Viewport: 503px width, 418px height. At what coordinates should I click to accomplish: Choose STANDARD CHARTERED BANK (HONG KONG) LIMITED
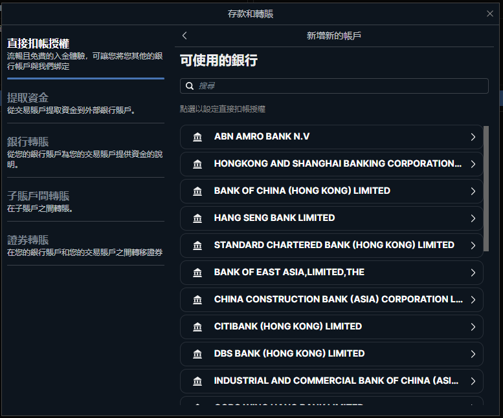coord(331,246)
